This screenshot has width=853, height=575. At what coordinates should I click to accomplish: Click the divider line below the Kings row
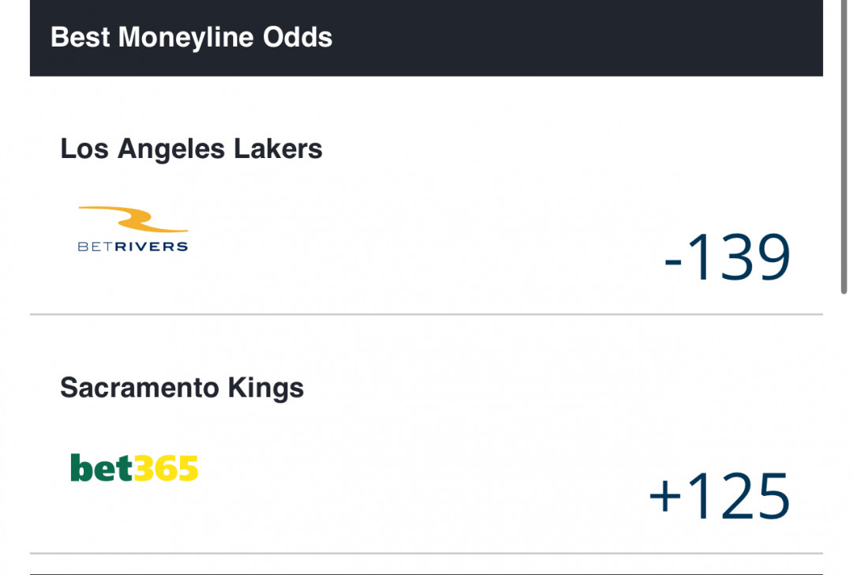(426, 553)
